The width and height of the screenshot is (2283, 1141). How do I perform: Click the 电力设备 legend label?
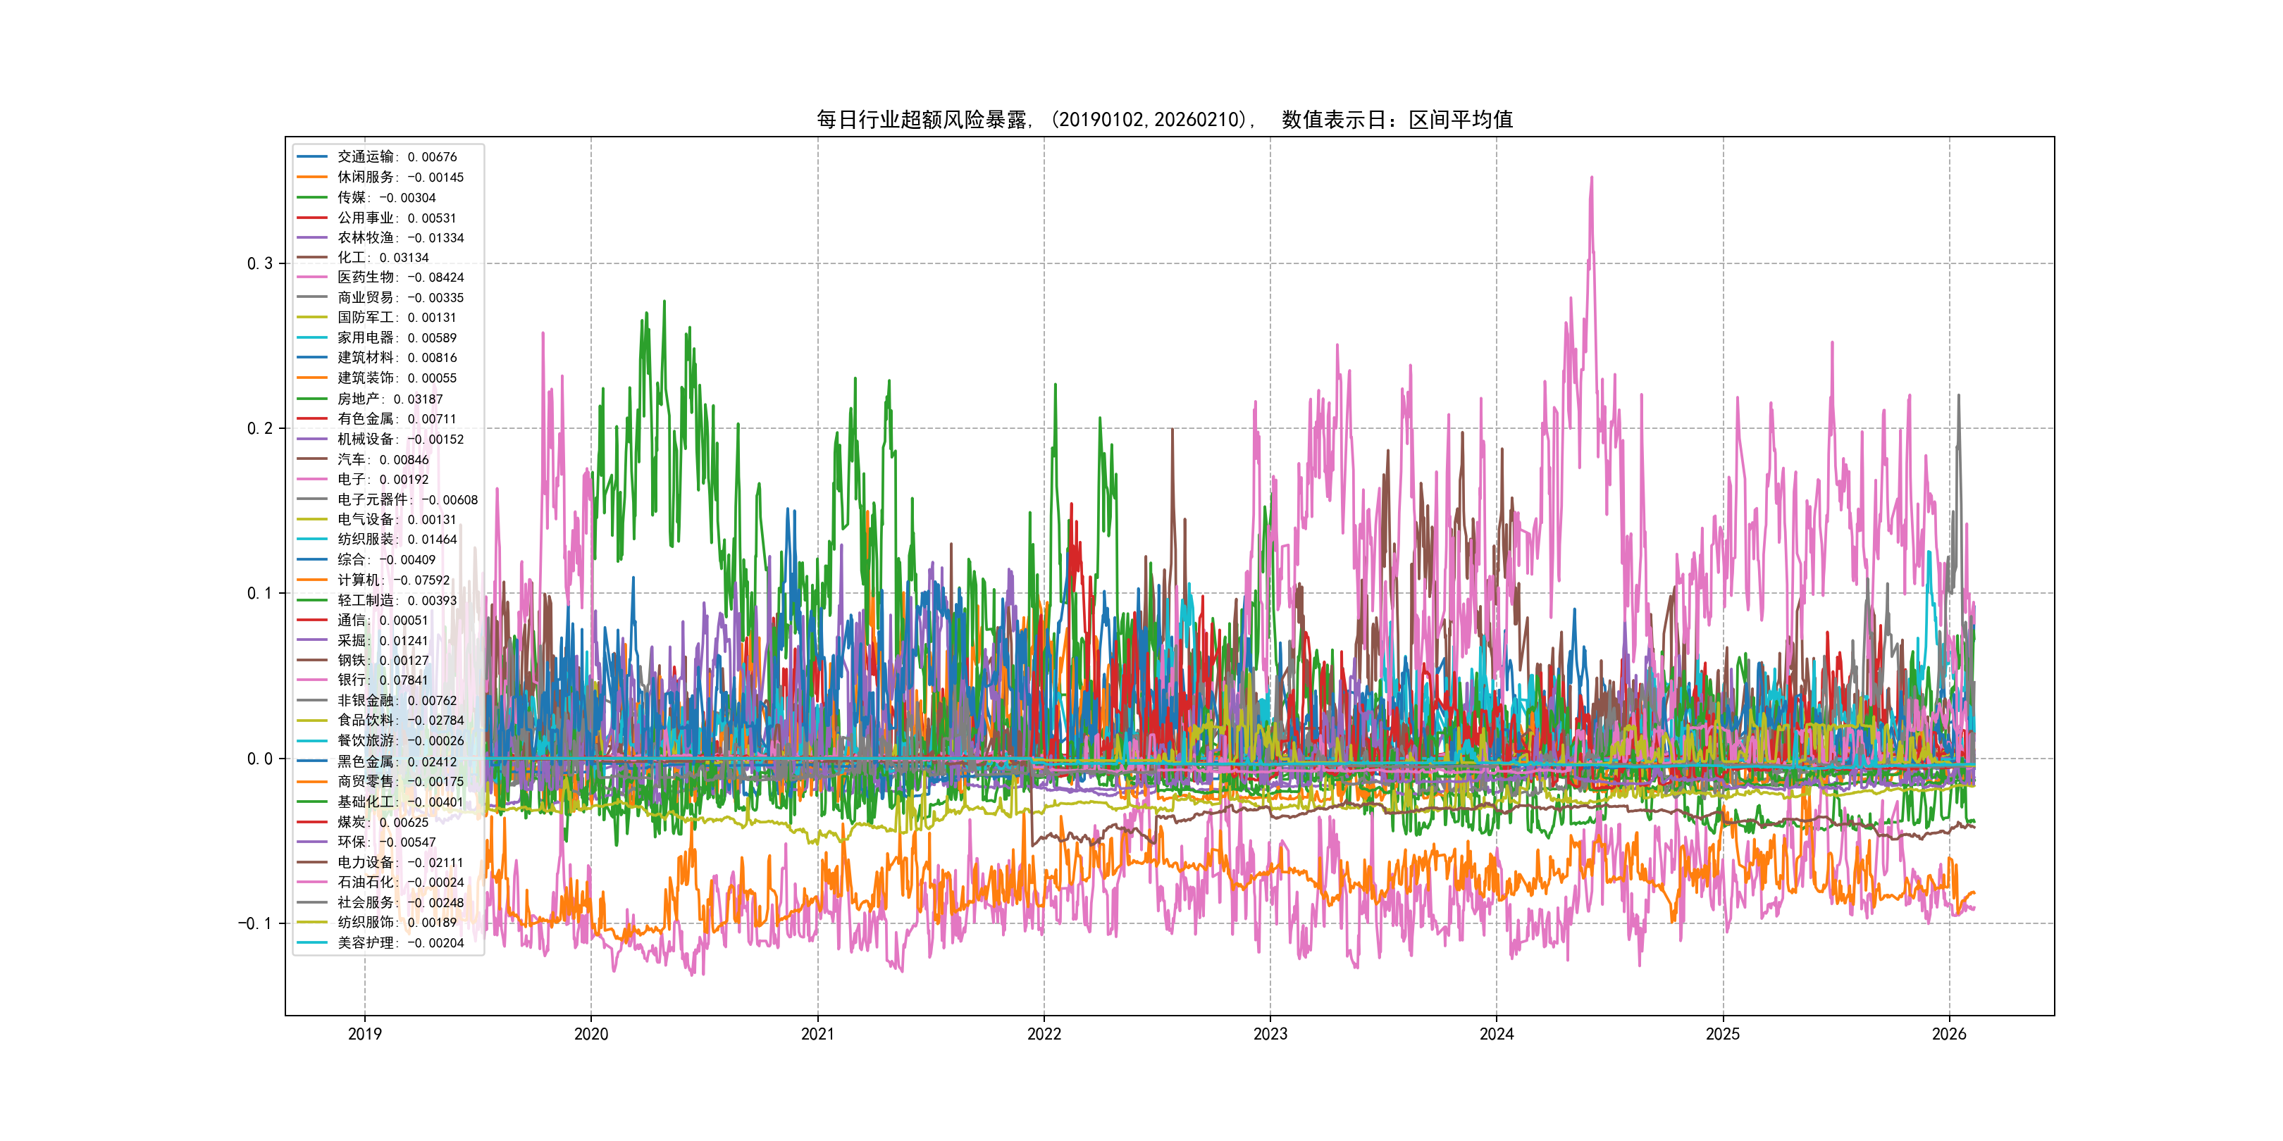400,862
